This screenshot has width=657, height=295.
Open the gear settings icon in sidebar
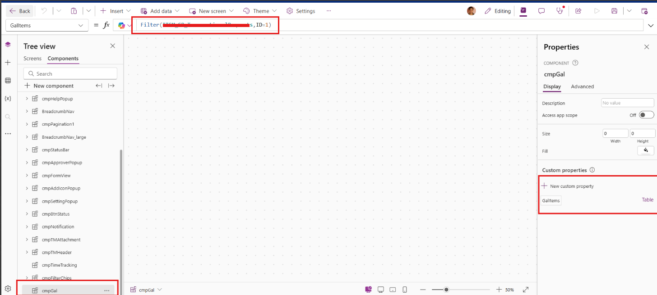8,289
